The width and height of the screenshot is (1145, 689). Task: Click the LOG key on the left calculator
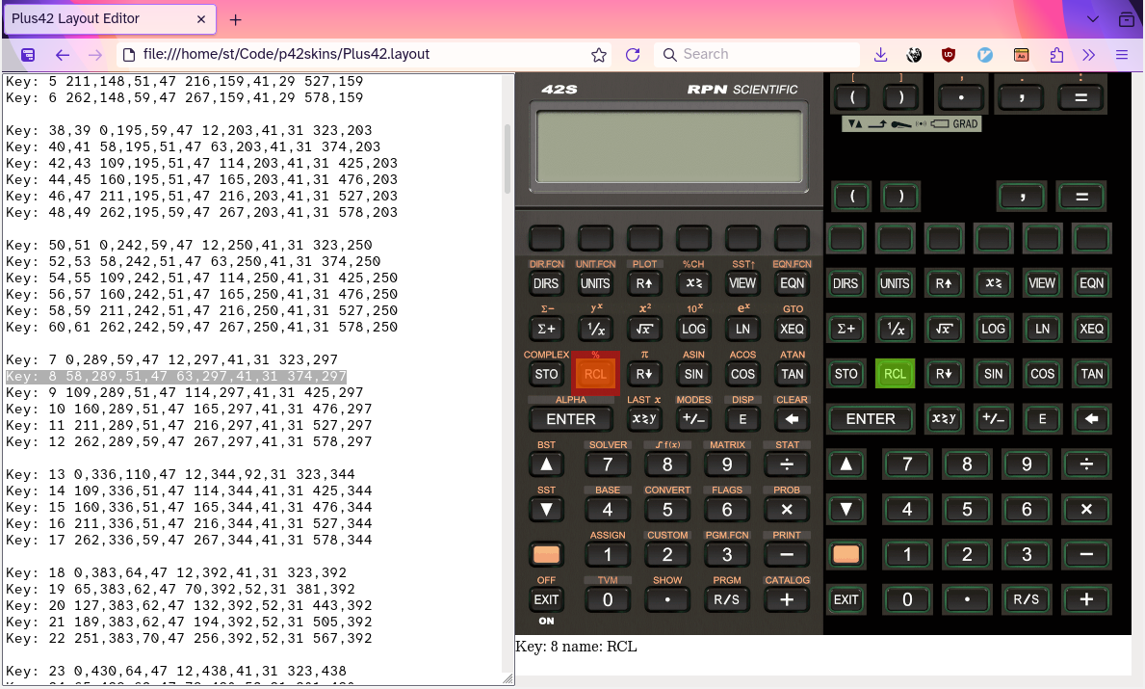click(693, 329)
